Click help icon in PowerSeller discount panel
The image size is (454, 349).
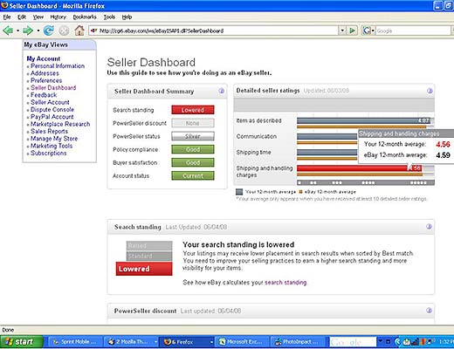[x=429, y=311]
